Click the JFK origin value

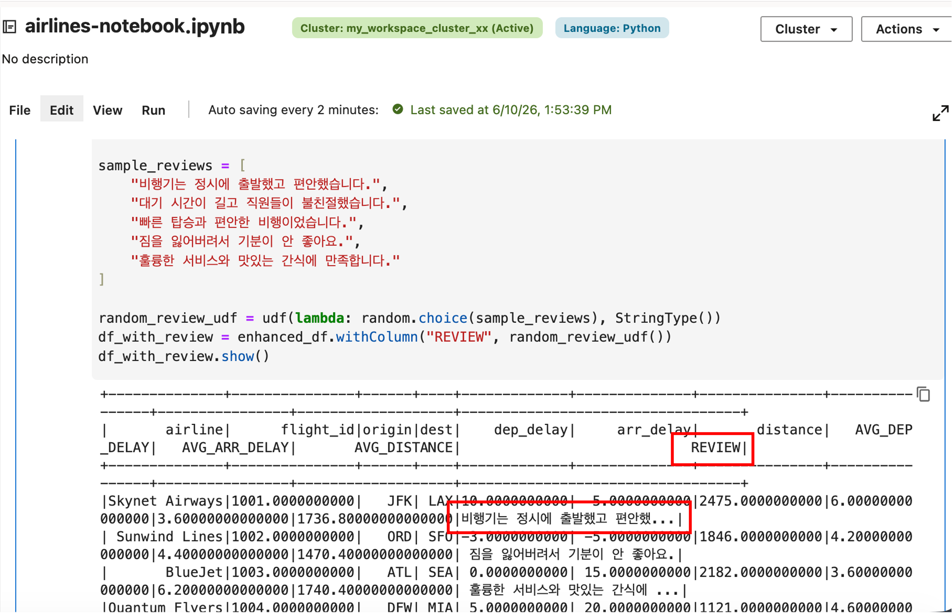coord(399,501)
